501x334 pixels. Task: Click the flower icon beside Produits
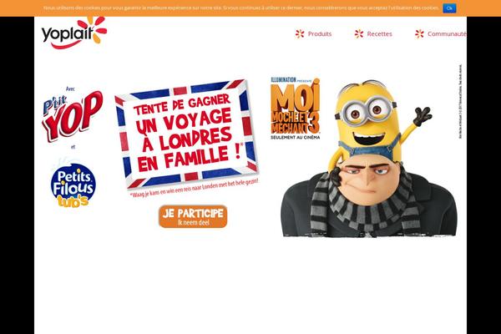300,34
